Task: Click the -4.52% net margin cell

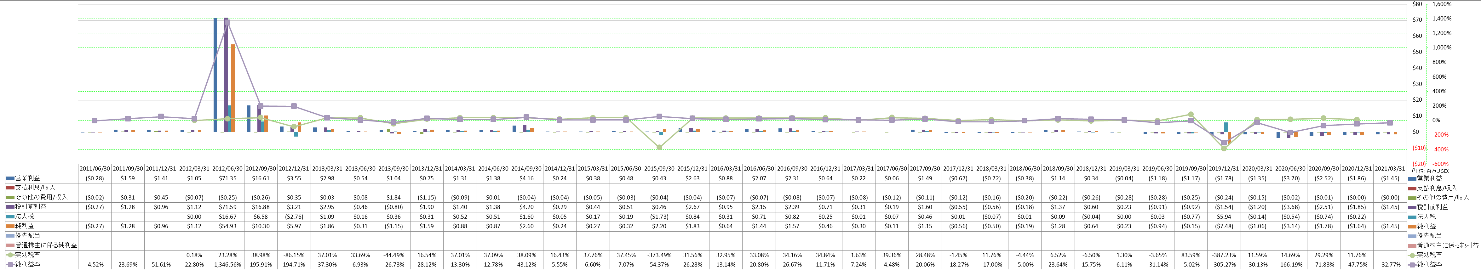Action: point(95,265)
